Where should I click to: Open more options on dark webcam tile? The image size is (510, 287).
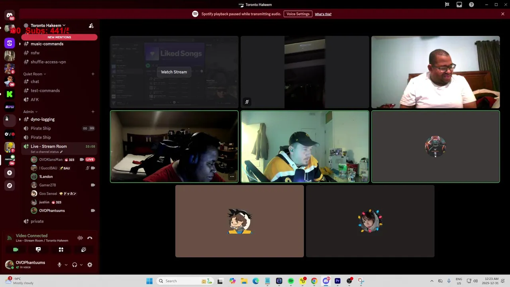pyautogui.click(x=232, y=177)
